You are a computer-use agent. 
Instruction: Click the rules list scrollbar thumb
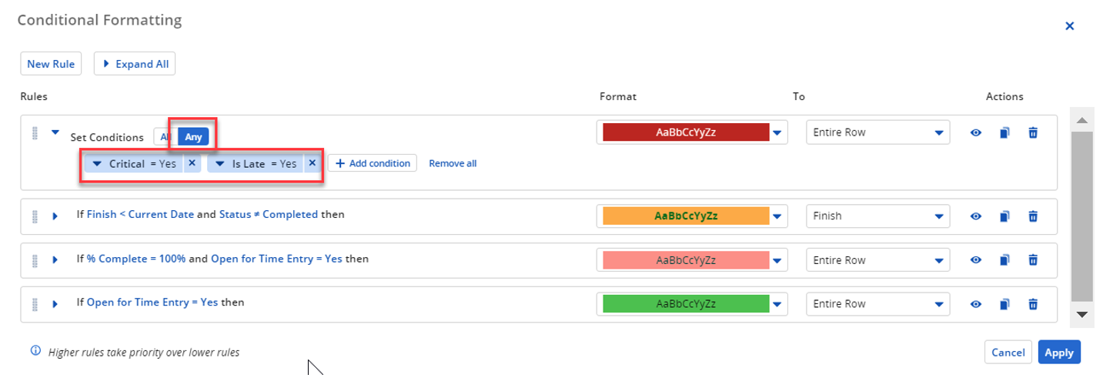(x=1081, y=216)
